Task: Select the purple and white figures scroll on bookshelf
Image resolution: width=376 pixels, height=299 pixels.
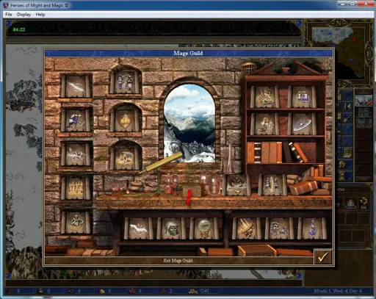Action: pyautogui.click(x=303, y=97)
